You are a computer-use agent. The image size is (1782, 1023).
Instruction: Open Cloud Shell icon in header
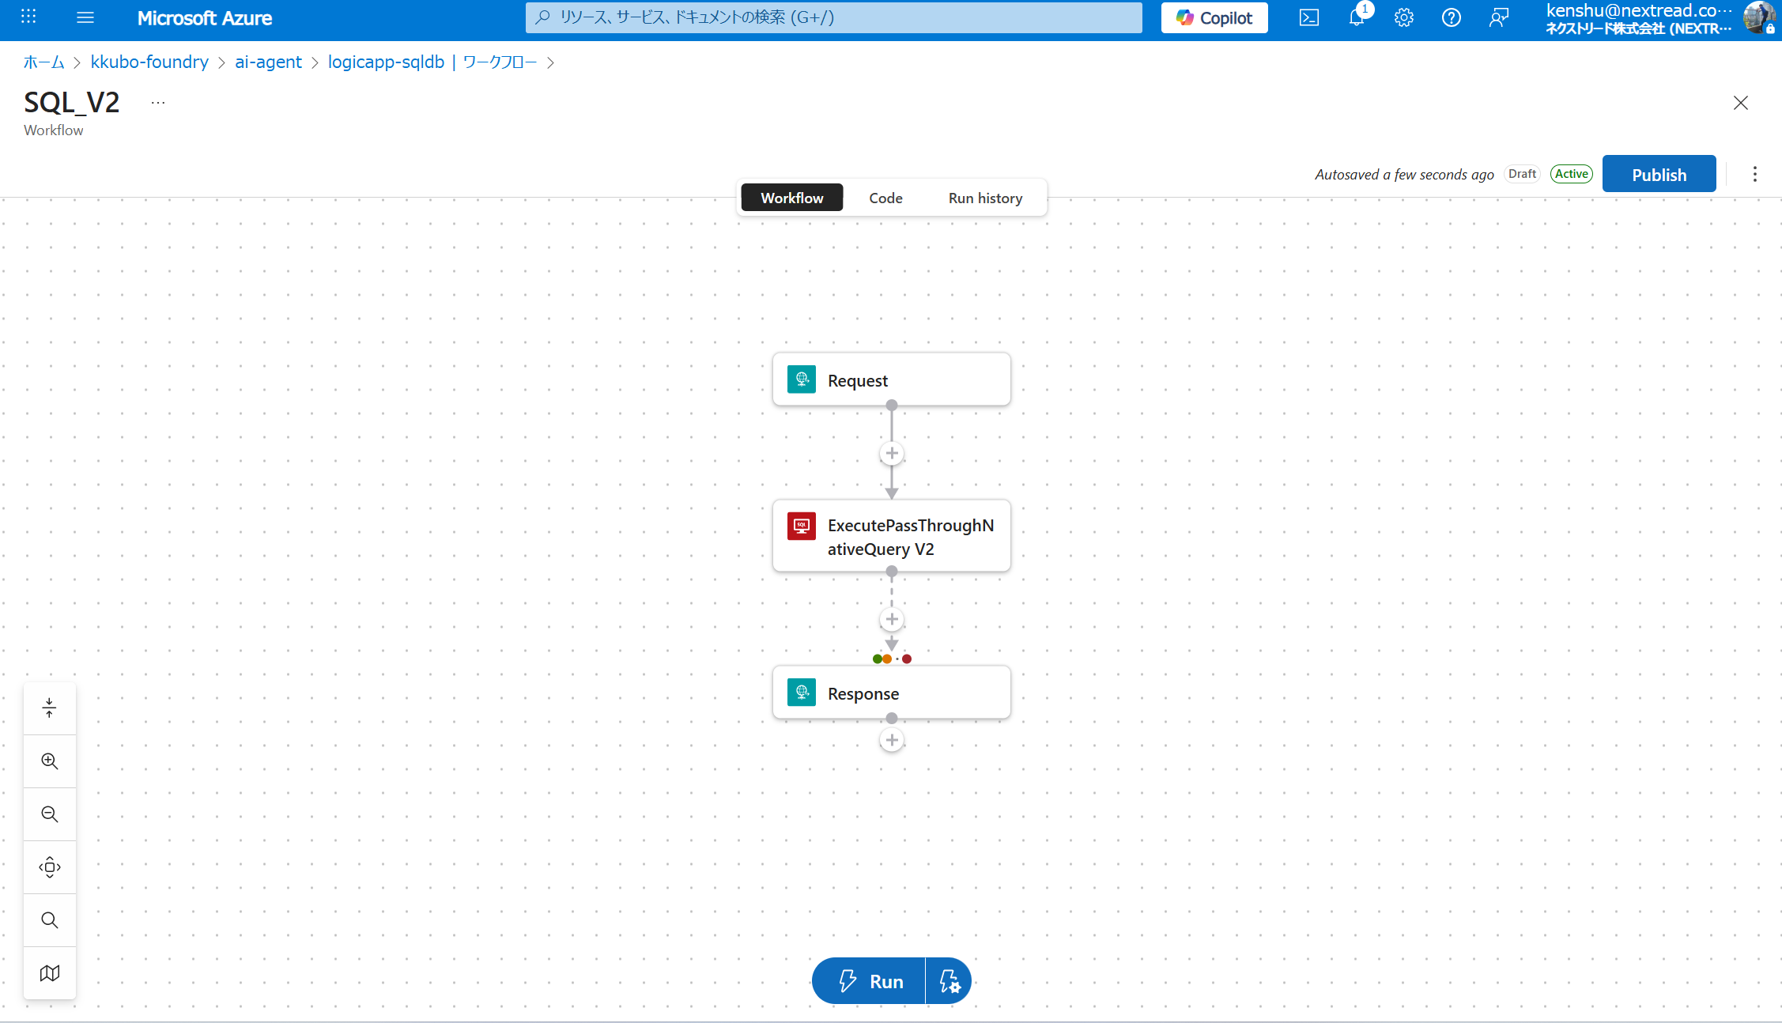click(1308, 17)
